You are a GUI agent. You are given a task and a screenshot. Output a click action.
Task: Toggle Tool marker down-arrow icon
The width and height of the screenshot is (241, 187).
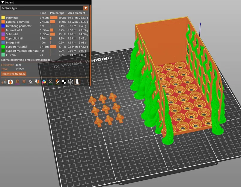[77, 82]
